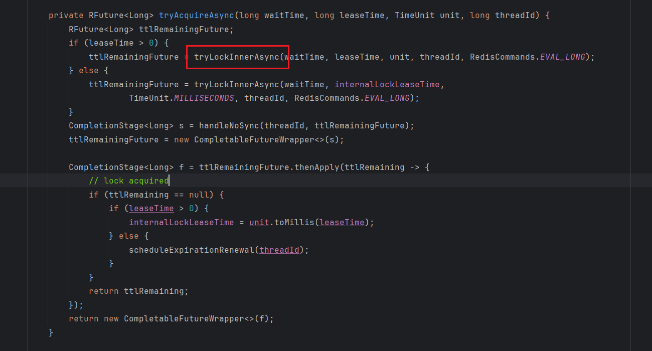Click ttlRemainingFuture in the RFuture<Long> declaration line
The image size is (652, 351).
click(x=184, y=29)
